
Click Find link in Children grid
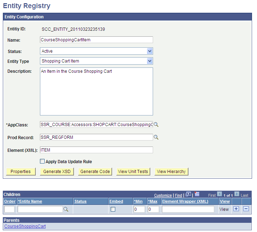179,195
